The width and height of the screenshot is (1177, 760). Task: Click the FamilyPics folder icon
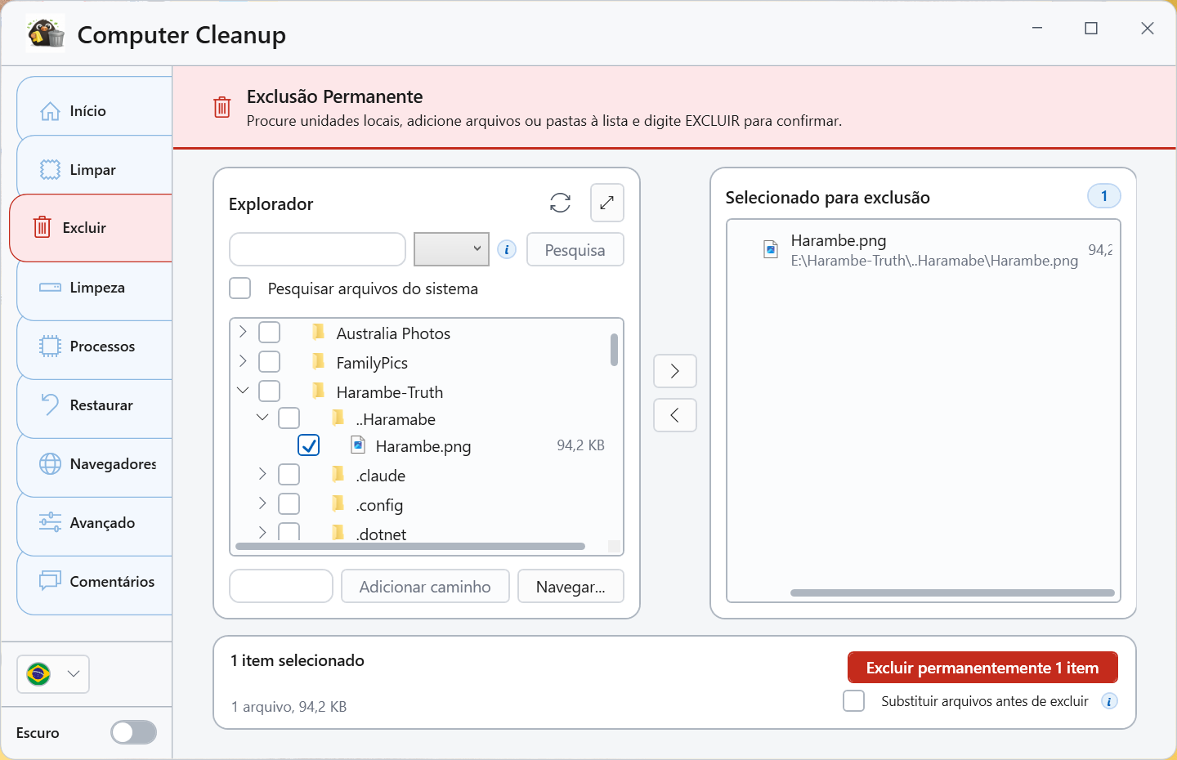[x=319, y=361]
